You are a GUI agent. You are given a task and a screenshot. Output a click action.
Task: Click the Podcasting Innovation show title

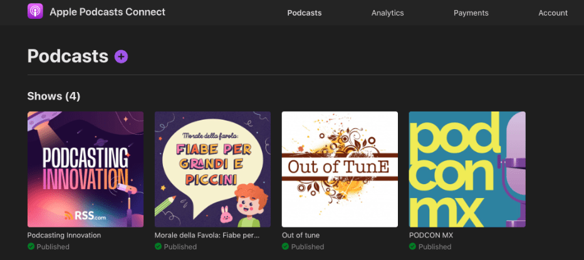64,236
